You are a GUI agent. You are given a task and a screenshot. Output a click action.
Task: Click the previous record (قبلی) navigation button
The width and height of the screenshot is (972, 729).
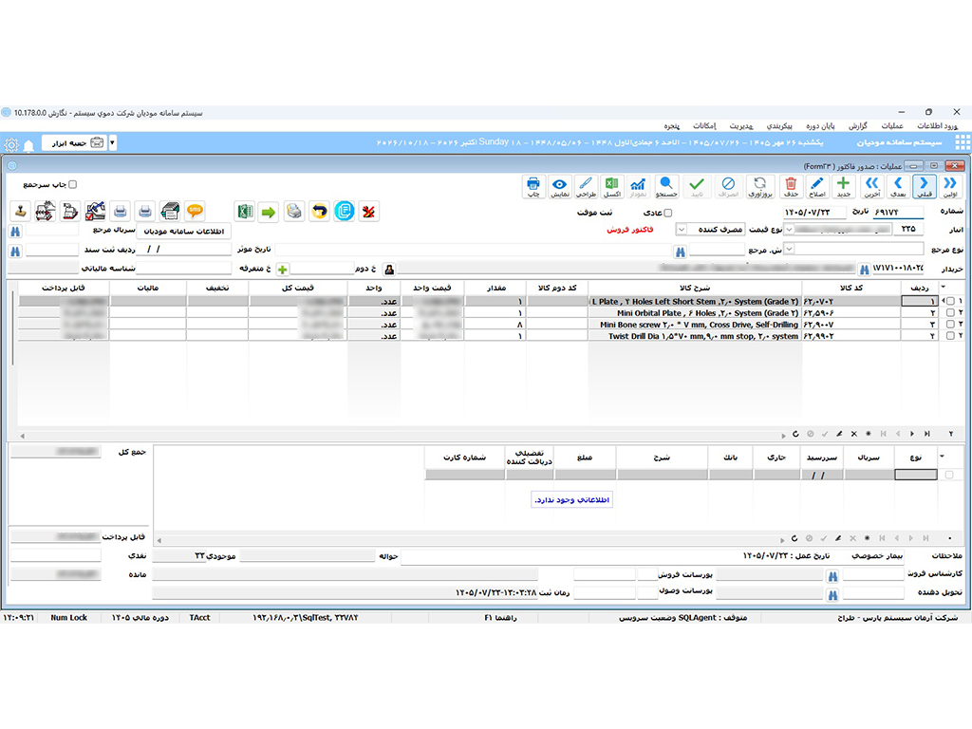[x=924, y=187]
